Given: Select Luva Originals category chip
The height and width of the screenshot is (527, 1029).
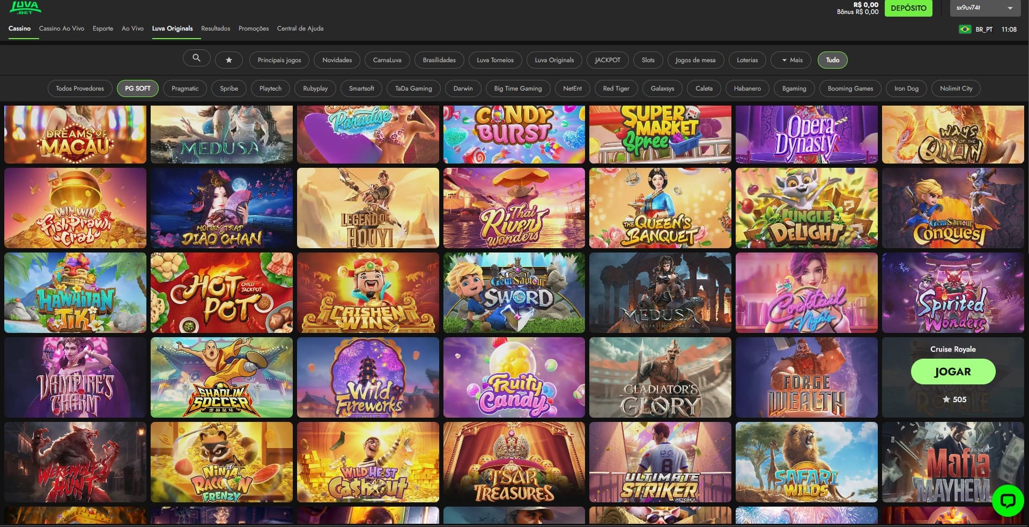Looking at the screenshot, I should click(554, 60).
